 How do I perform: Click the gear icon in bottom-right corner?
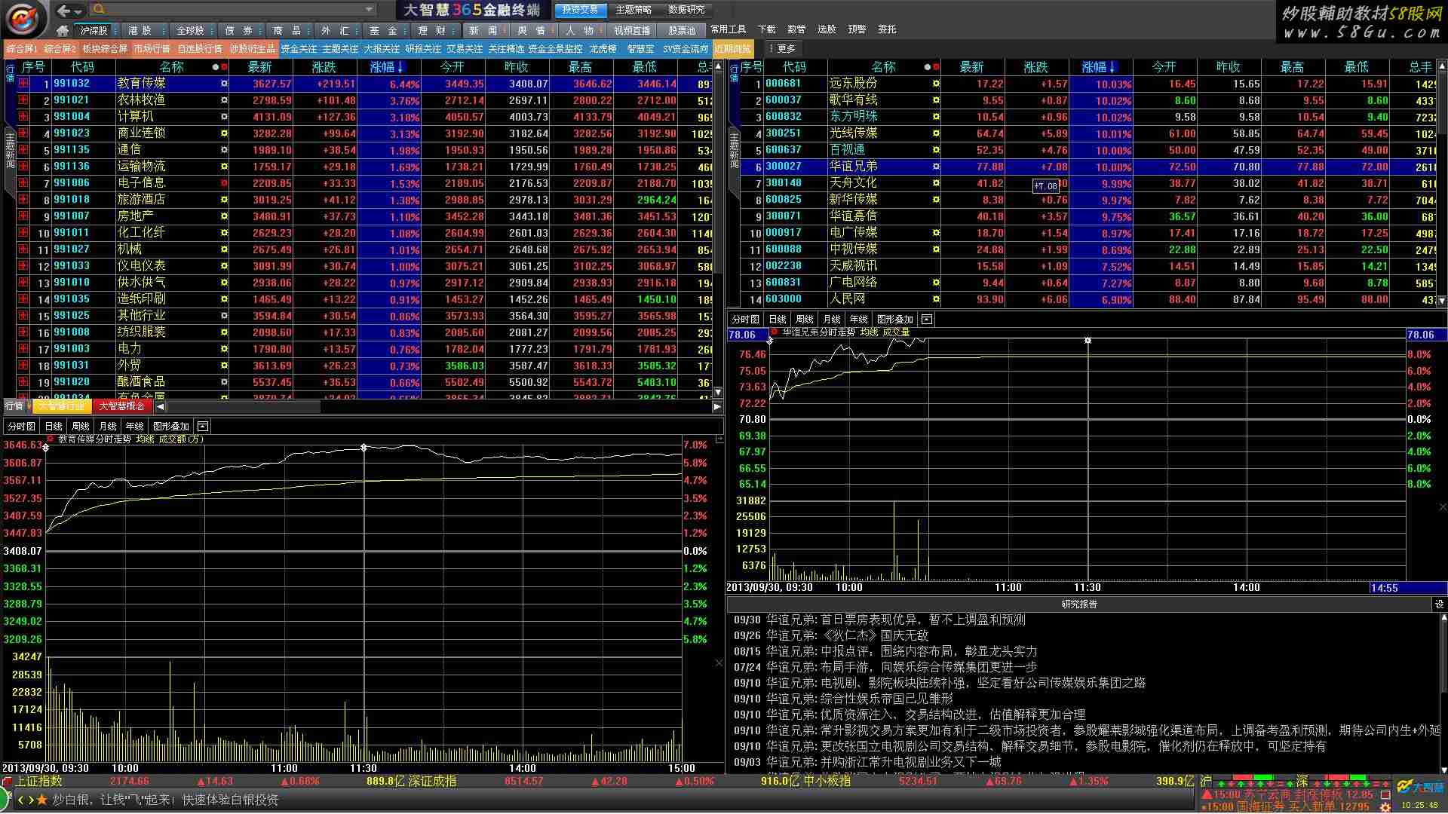(1385, 807)
